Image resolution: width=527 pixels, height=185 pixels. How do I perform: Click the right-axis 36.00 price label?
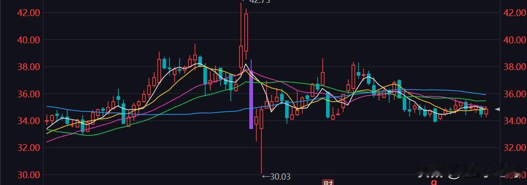click(x=514, y=93)
